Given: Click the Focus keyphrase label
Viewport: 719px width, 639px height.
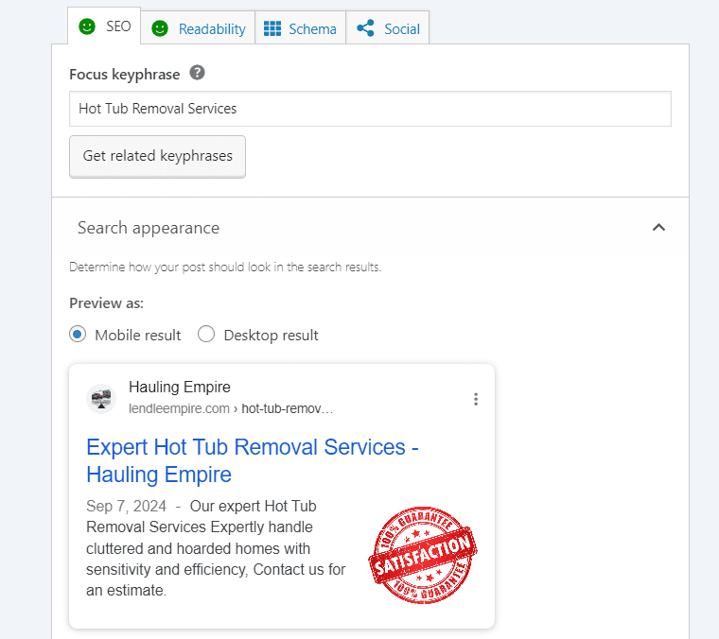Looking at the screenshot, I should (x=124, y=75).
